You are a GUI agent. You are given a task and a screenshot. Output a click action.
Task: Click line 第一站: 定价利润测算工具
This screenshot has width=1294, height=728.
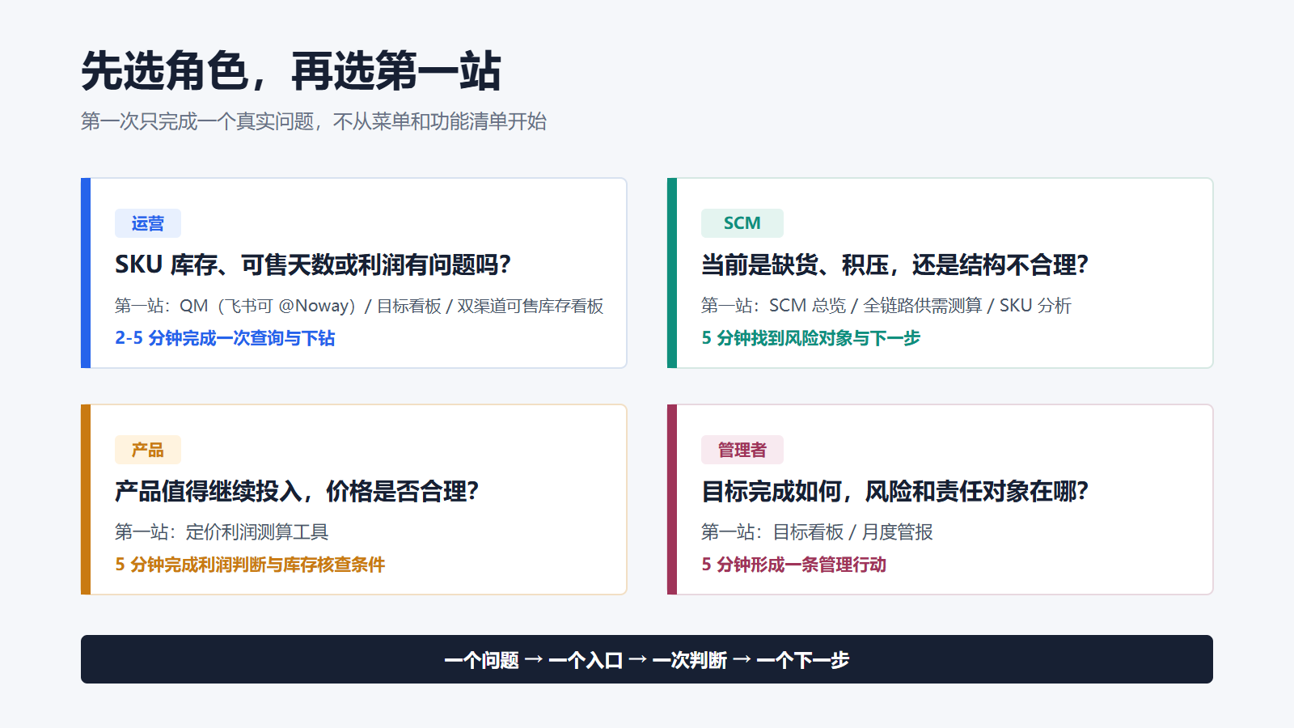(x=222, y=532)
